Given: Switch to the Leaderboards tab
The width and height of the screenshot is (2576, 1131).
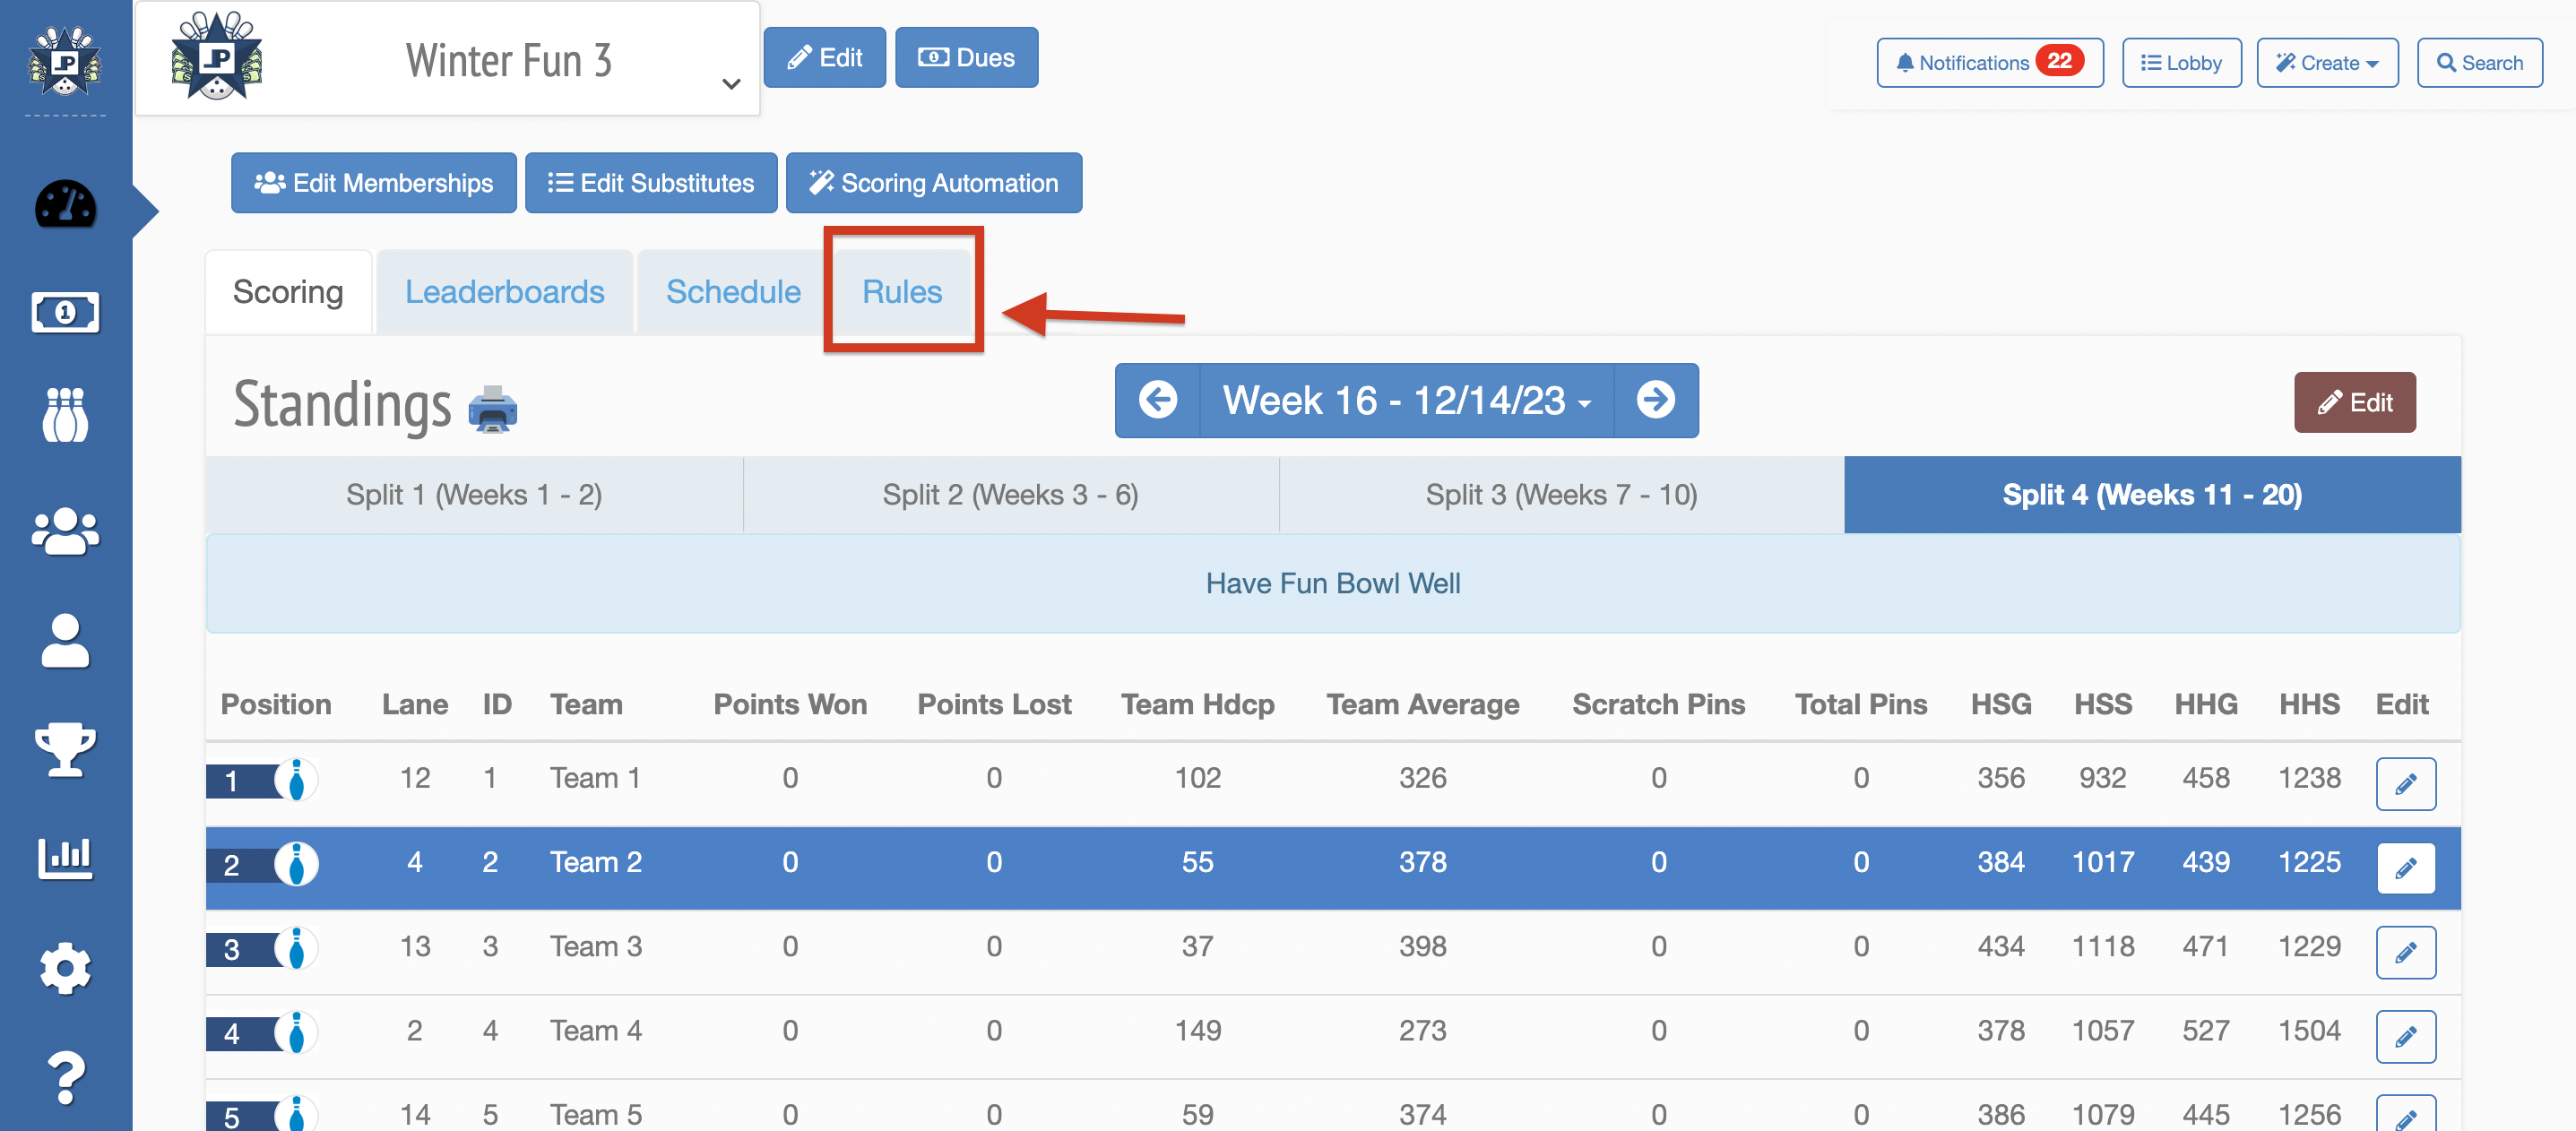Looking at the screenshot, I should pos(504,292).
